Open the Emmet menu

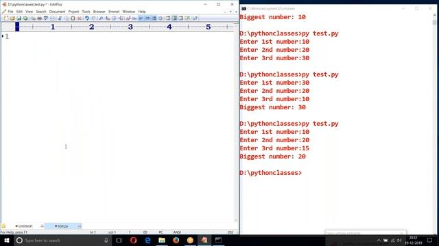(114, 12)
